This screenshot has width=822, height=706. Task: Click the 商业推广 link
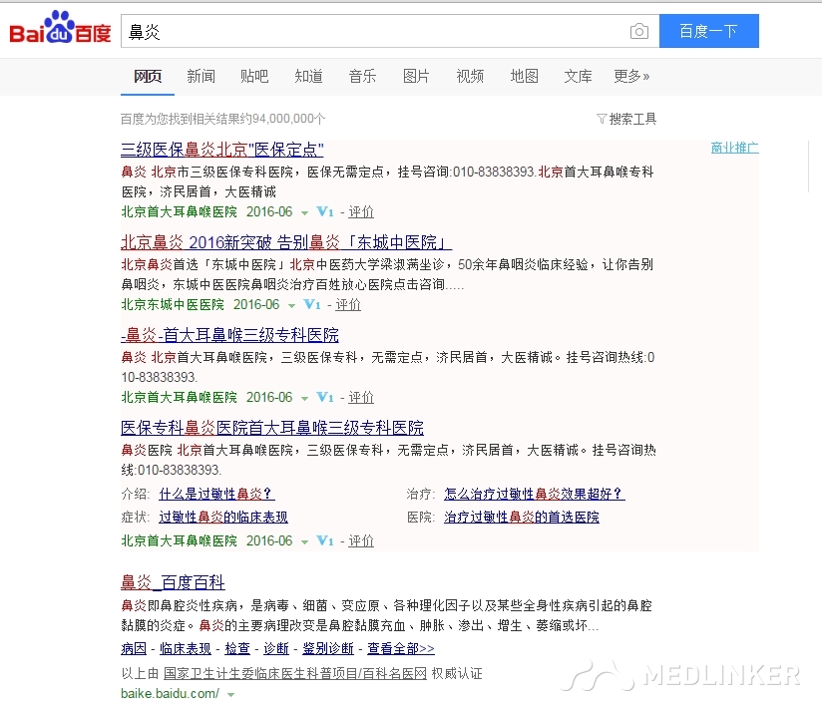point(735,148)
